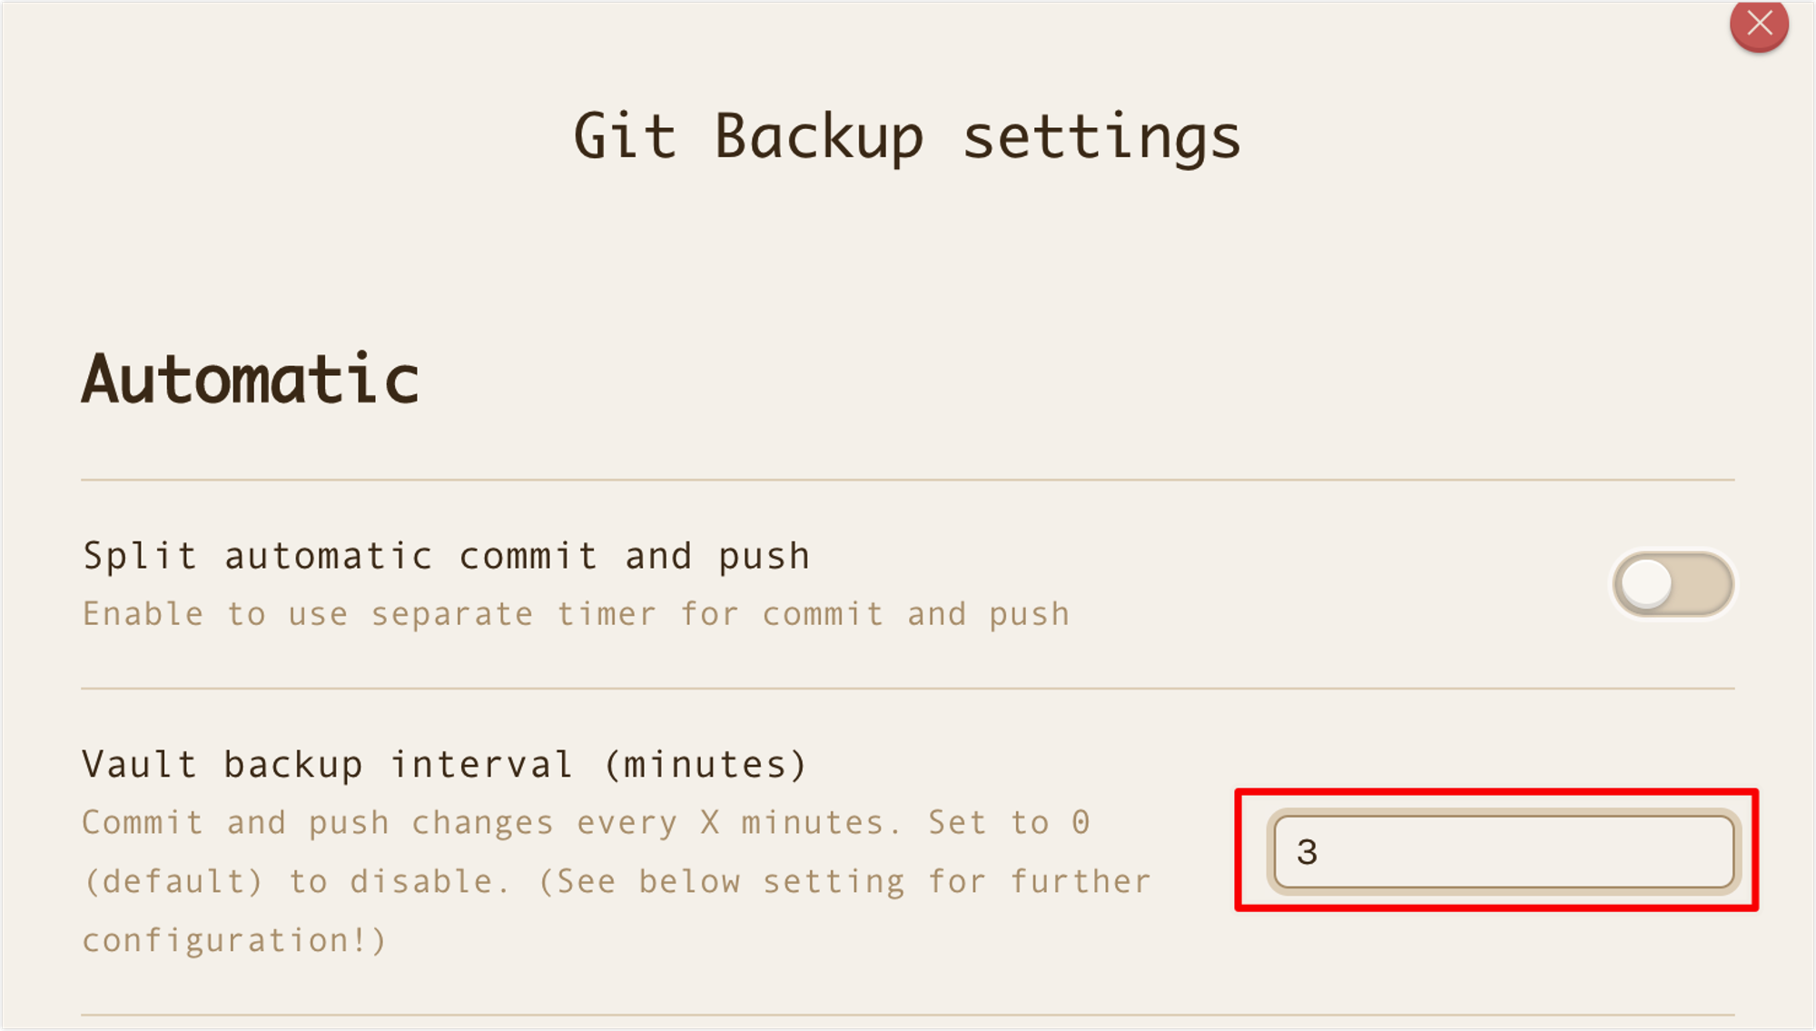Click the Git Backup settings title
Image resolution: width=1816 pixels, height=1031 pixels.
pos(907,137)
